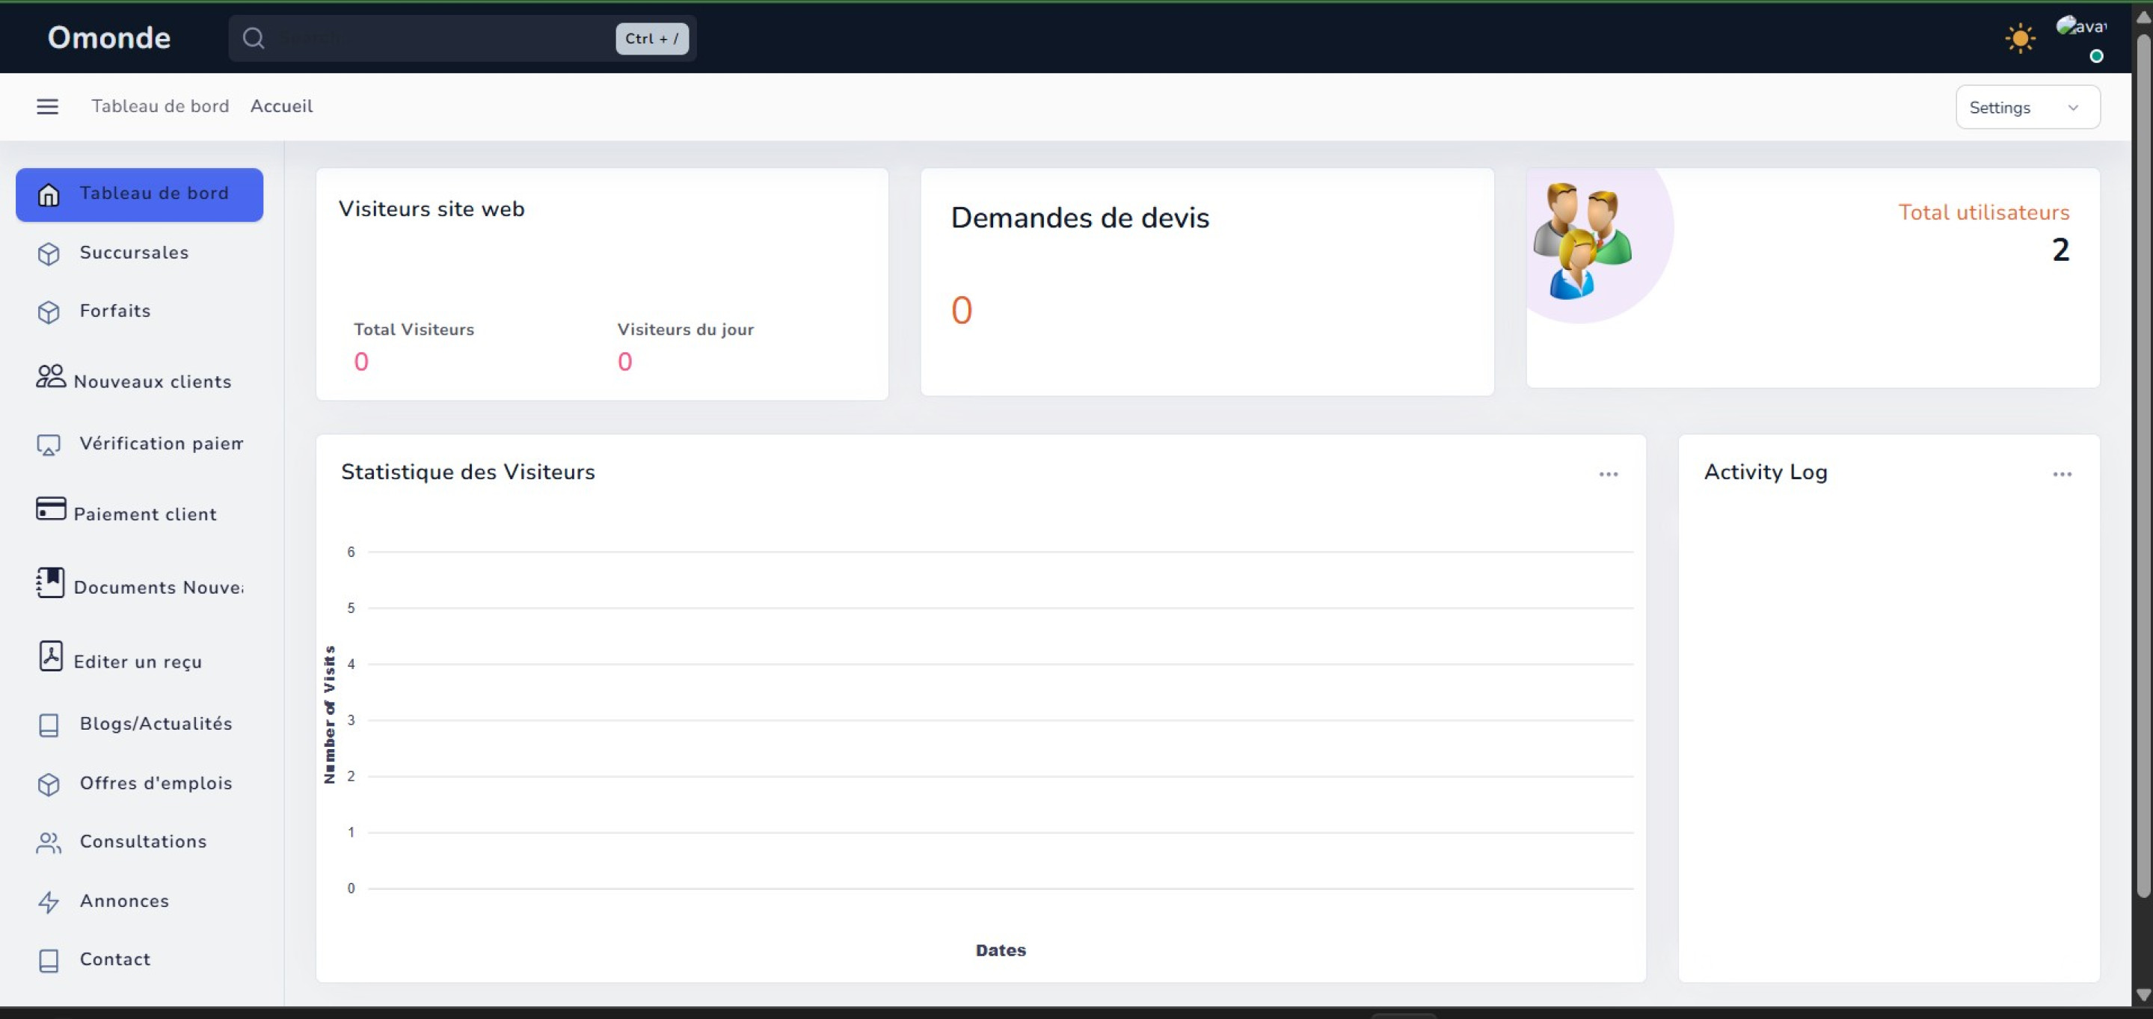Viewport: 2153px width, 1019px height.
Task: Click the Annonces lightning bolt icon
Action: pyautogui.click(x=49, y=901)
